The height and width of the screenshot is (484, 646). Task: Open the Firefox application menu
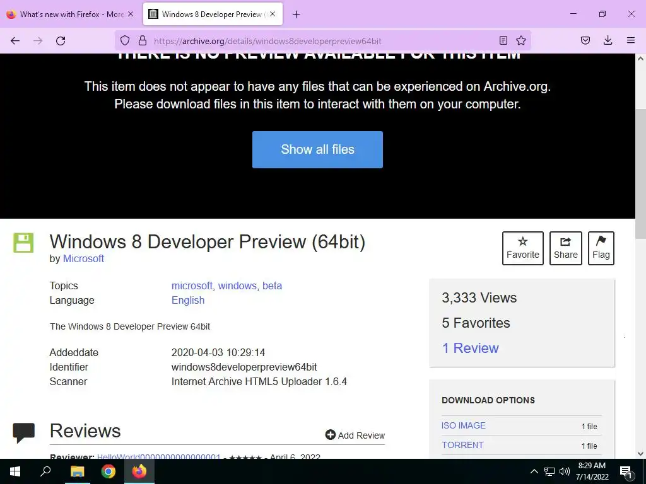point(631,40)
